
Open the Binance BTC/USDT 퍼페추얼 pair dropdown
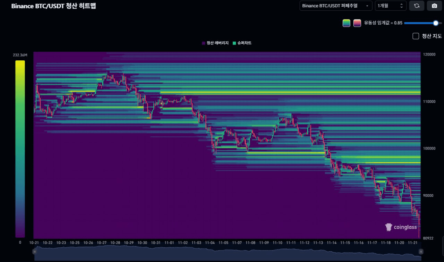coord(335,6)
